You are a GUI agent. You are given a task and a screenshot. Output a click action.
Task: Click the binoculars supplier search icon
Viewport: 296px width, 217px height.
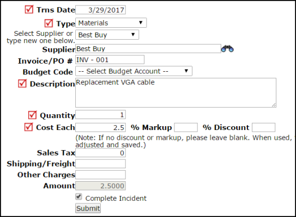227,49
